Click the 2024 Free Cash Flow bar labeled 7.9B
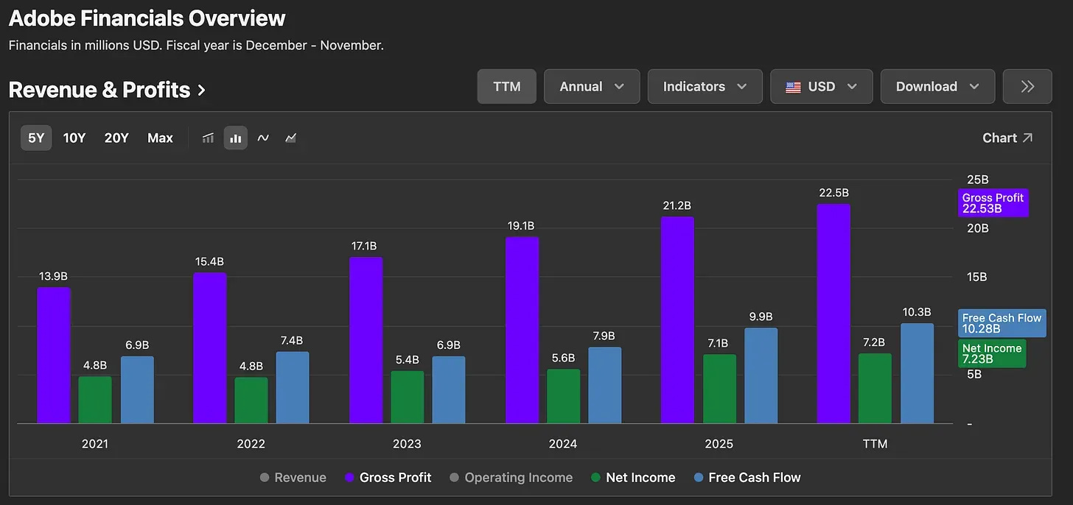1073x505 pixels. click(605, 385)
